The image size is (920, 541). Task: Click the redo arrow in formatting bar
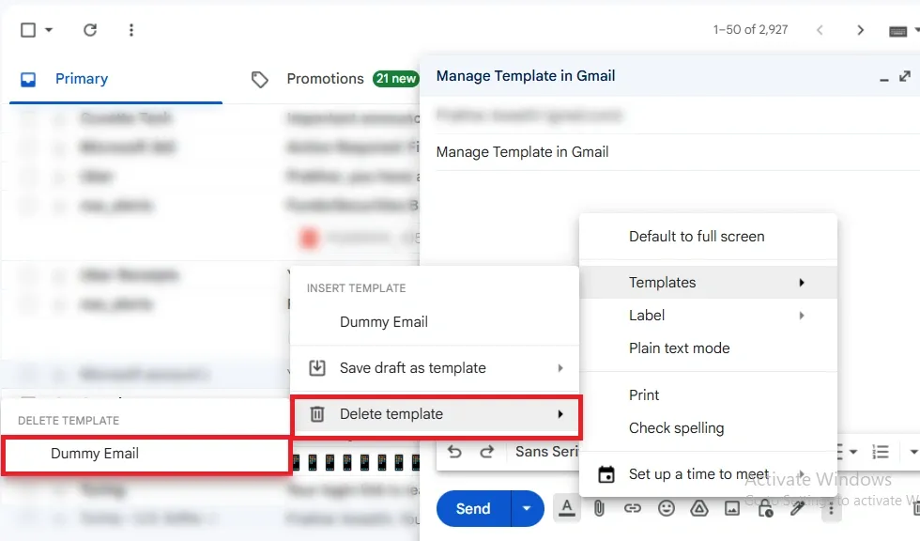click(487, 452)
